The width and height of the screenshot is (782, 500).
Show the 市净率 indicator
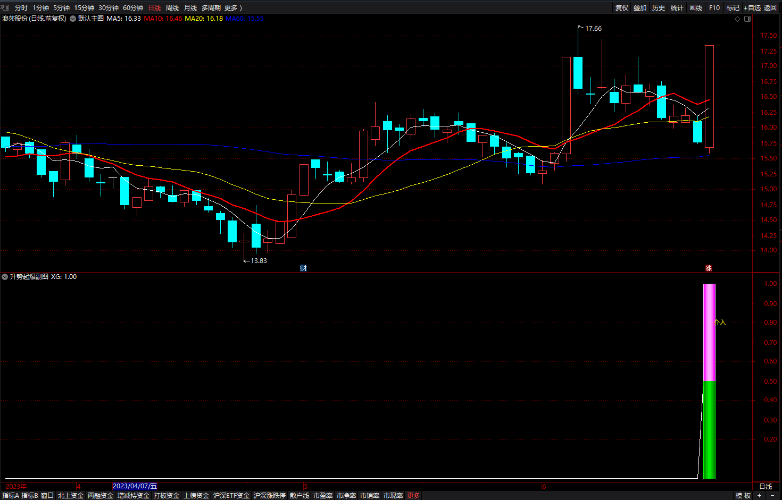(x=346, y=496)
